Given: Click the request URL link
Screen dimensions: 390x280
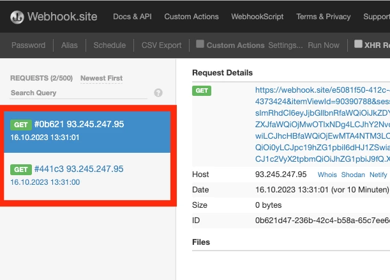Looking at the screenshot, I should pyautogui.click(x=322, y=125).
